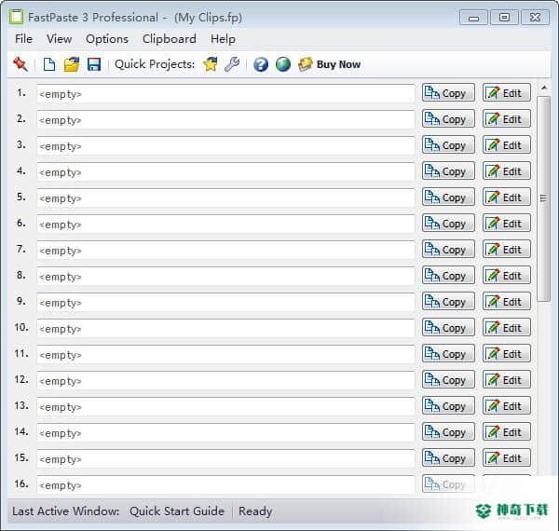Maximize the FastPaste window
The height and width of the screenshot is (531, 559).
(x=504, y=18)
